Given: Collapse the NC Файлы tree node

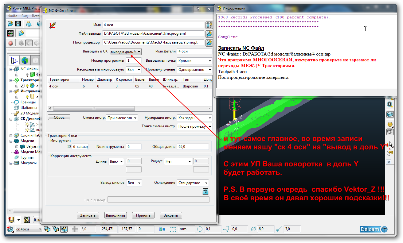Looking at the screenshot, I should (x=11, y=69).
